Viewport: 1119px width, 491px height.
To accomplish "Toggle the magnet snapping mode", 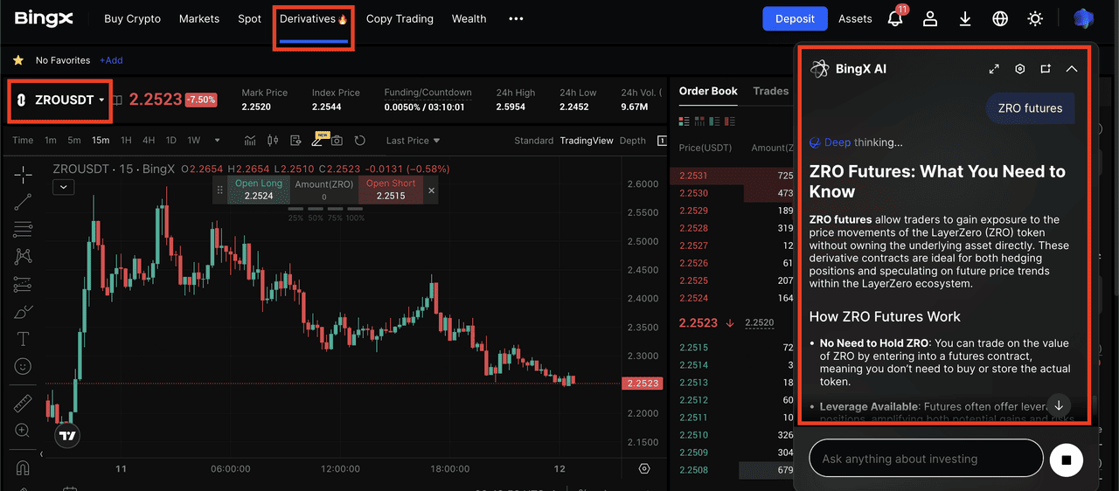I will click(x=23, y=467).
